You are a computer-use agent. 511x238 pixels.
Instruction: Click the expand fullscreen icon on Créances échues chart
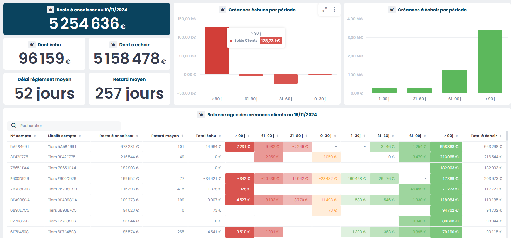[324, 10]
